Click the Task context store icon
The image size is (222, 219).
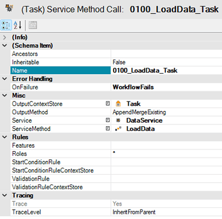[x=118, y=103]
